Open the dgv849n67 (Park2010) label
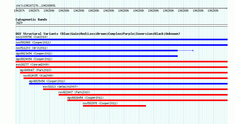This screenshot has width=235, height=124. [36, 70]
